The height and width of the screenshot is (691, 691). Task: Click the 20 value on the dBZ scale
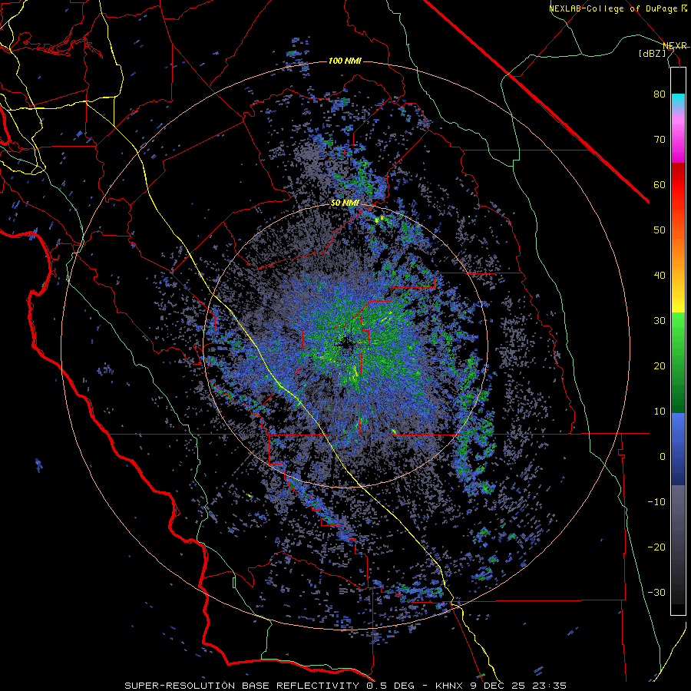[660, 366]
